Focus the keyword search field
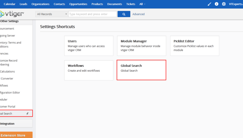The width and height of the screenshot is (243, 138). pyautogui.click(x=92, y=14)
